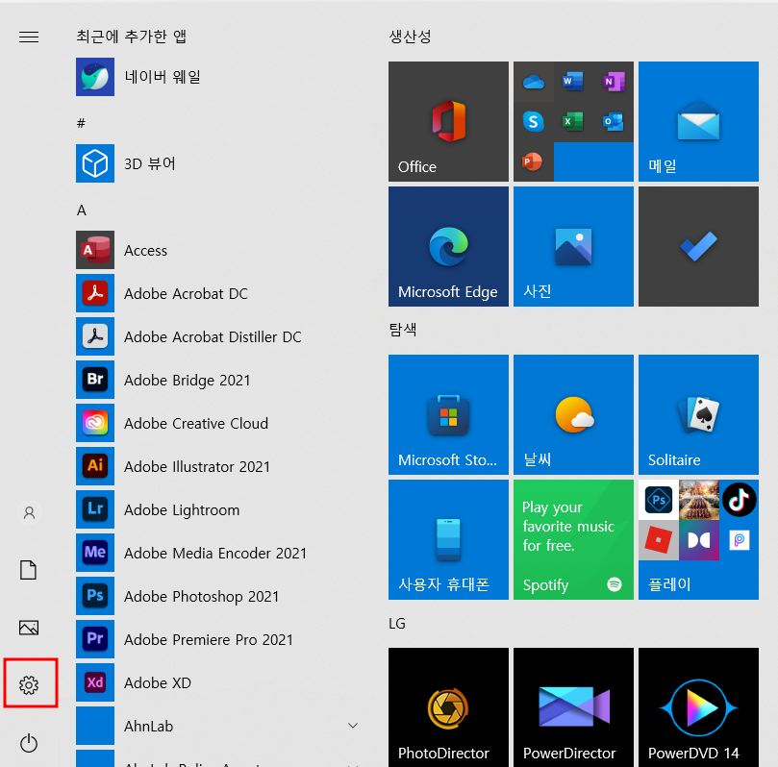Launch the PhotoDirector tile
This screenshot has height=767, width=778.
click(448, 707)
